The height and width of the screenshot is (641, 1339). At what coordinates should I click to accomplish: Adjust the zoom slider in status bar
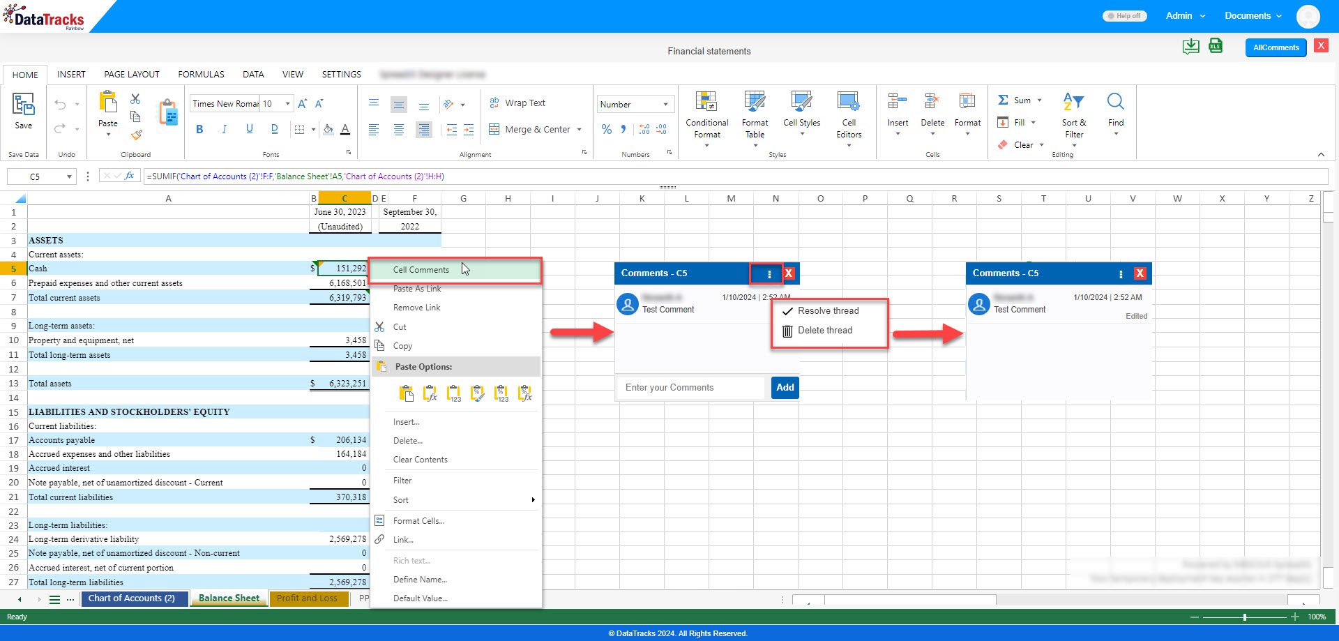[x=1245, y=617]
